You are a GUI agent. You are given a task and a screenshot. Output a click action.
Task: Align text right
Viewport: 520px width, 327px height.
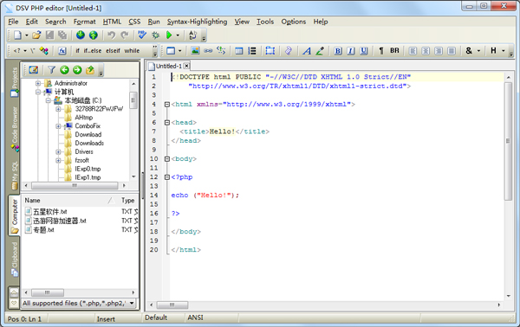(x=439, y=51)
